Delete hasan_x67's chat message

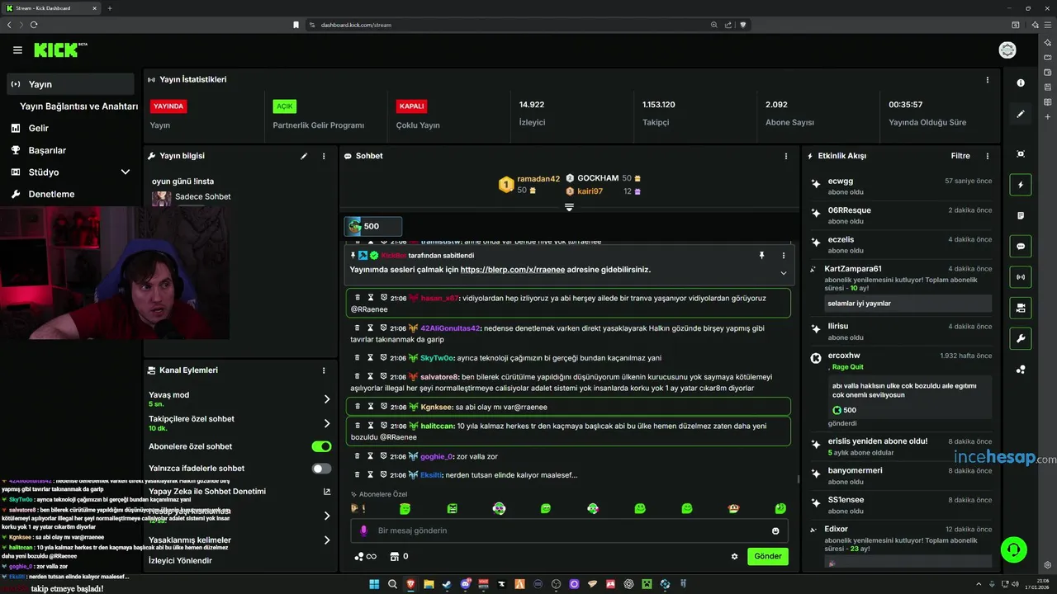tap(358, 298)
